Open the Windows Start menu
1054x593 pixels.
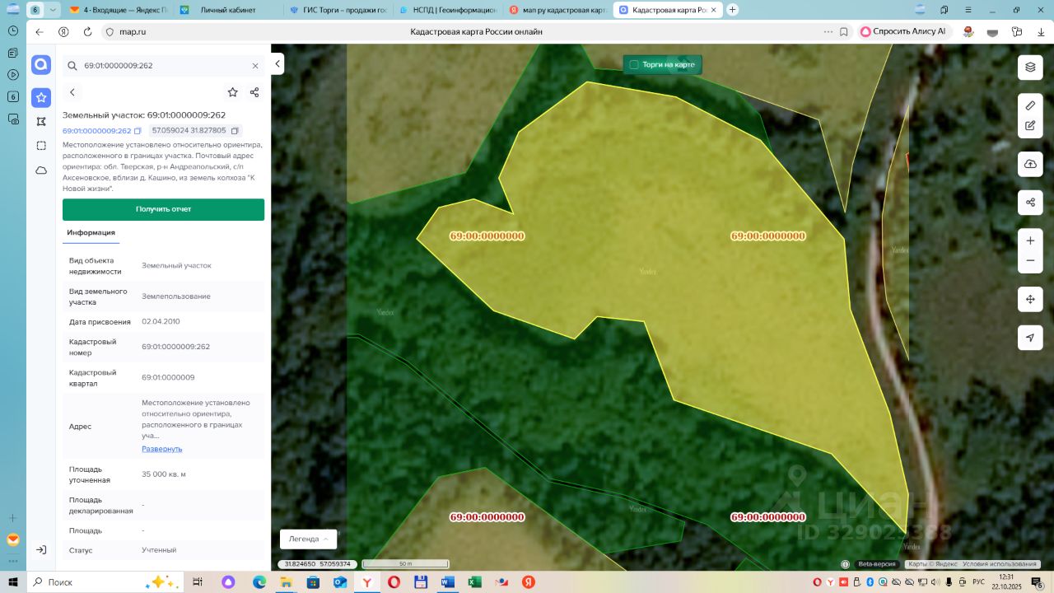[x=13, y=582]
